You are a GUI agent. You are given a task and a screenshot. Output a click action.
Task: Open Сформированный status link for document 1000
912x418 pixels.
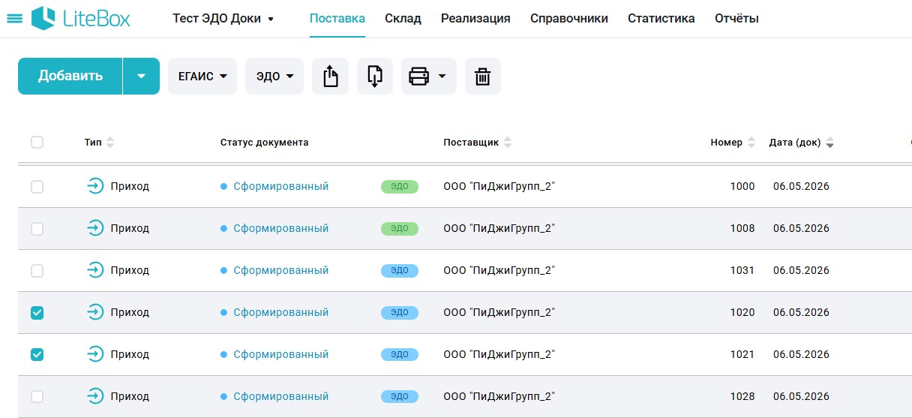(281, 186)
